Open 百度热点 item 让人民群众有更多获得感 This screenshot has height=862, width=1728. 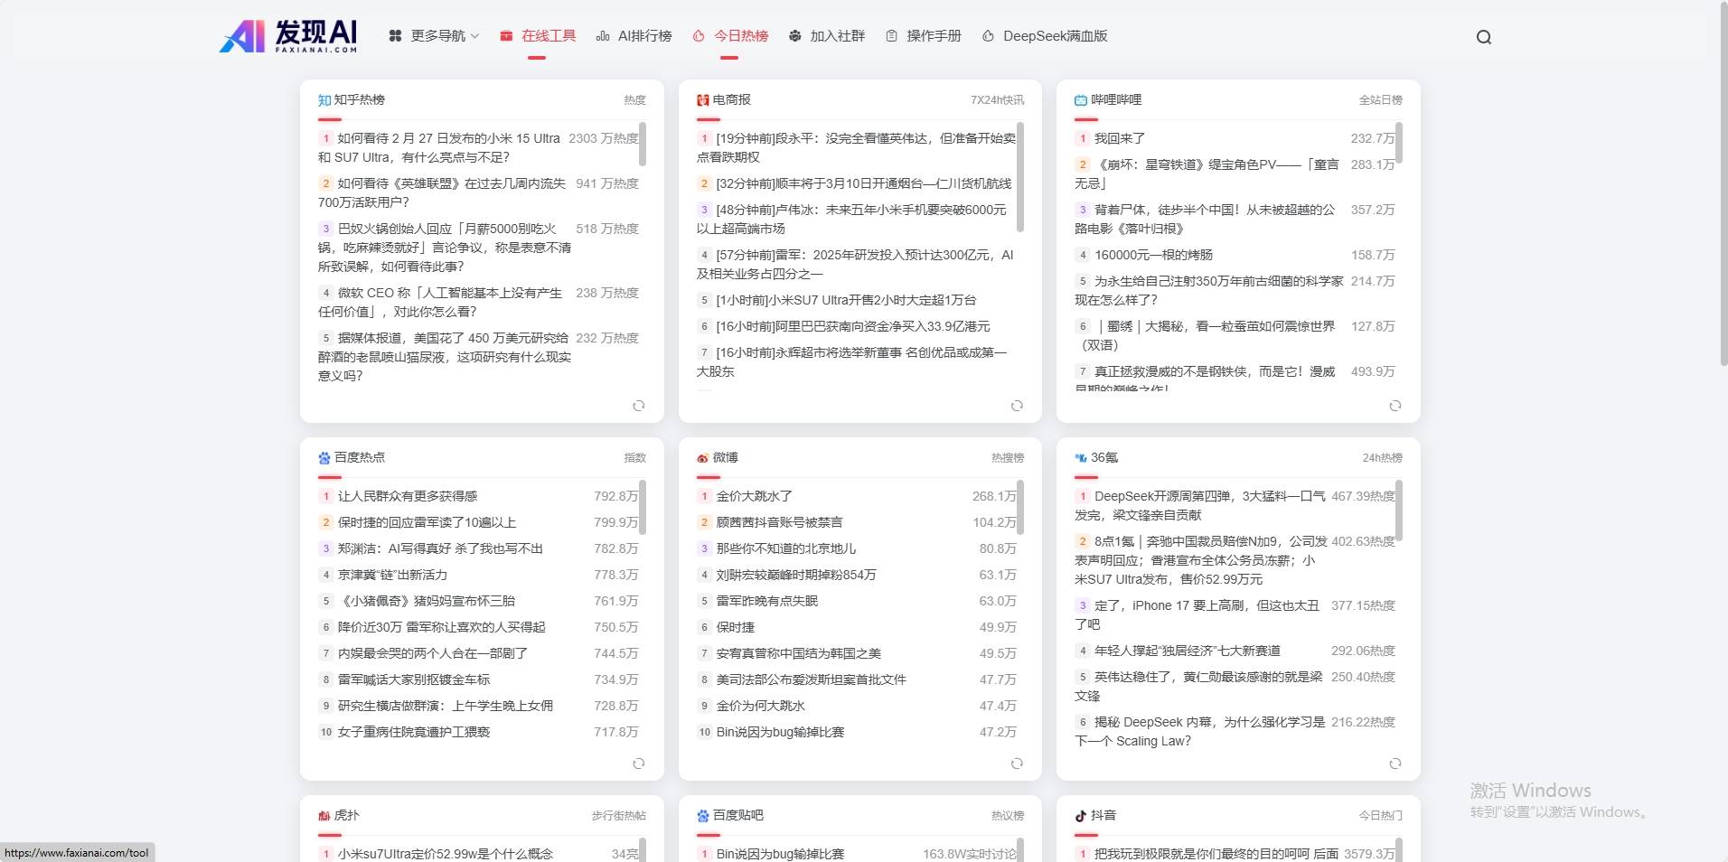point(407,496)
